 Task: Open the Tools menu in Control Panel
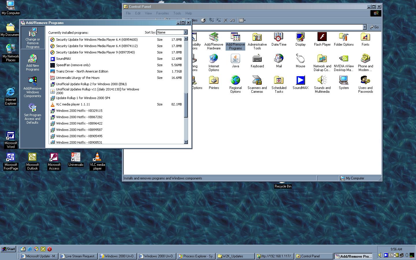click(177, 13)
